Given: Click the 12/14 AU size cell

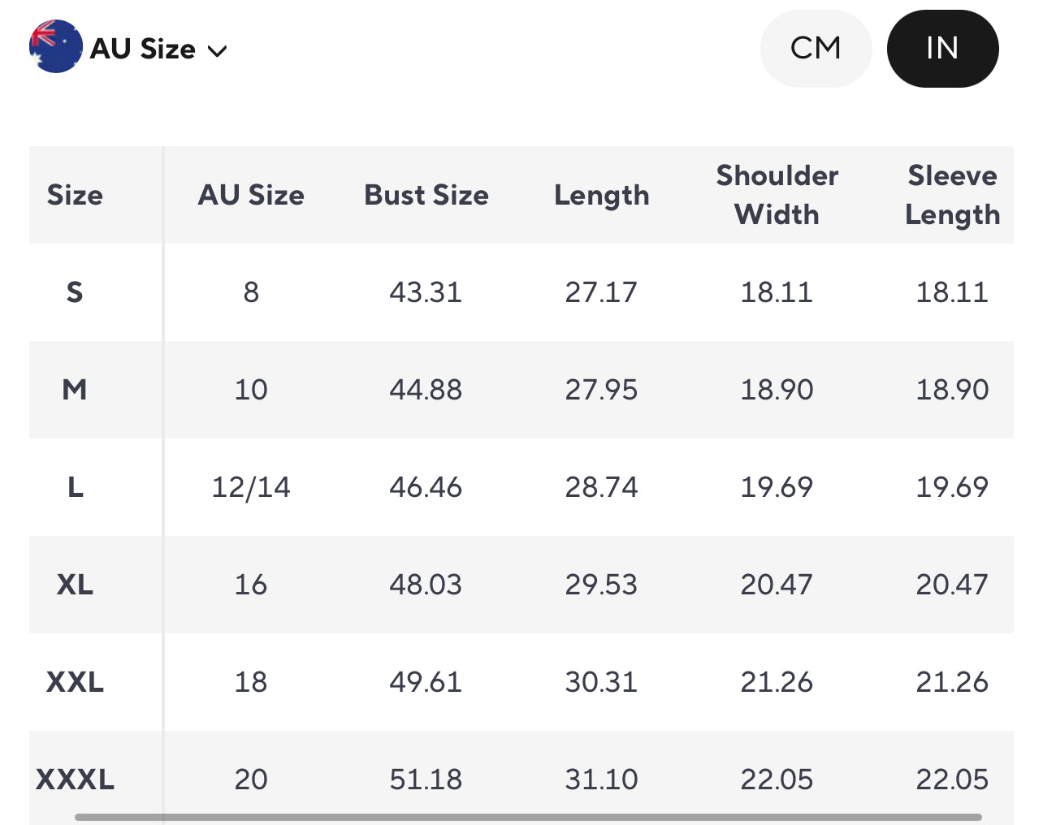Looking at the screenshot, I should pos(251,487).
